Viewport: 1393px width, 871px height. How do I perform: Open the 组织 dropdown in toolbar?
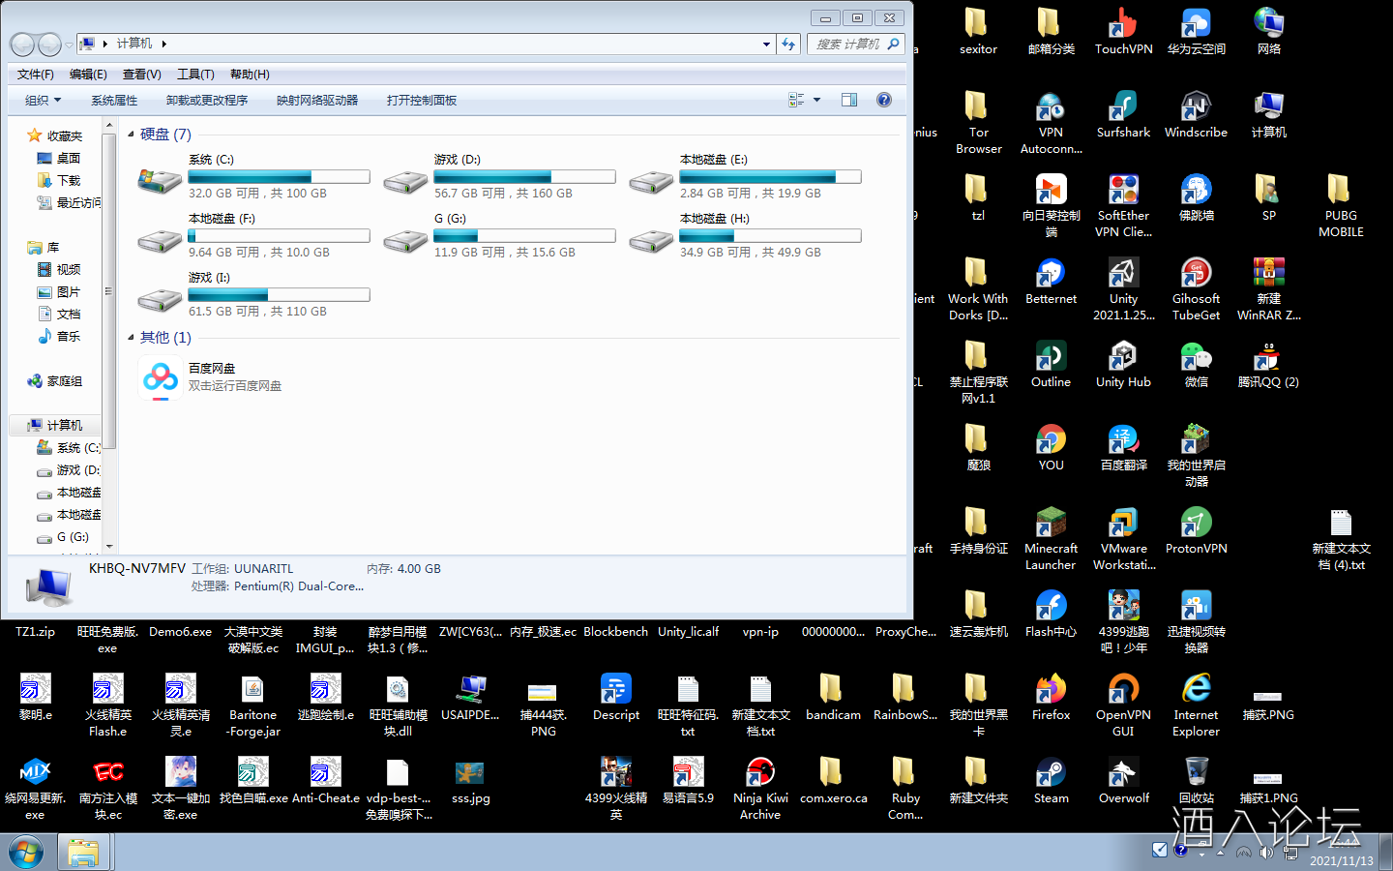(43, 101)
